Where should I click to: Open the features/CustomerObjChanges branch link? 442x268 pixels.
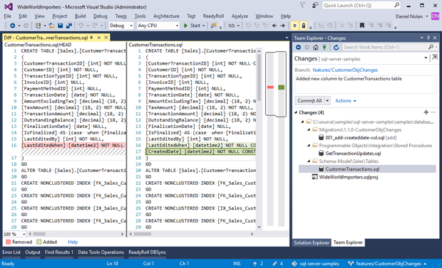coord(345,70)
